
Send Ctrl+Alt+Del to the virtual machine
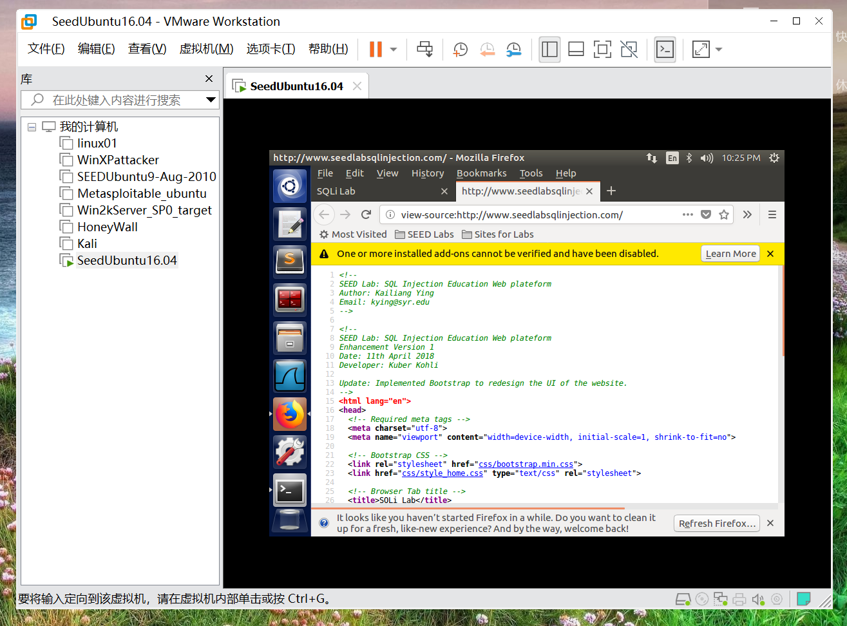[x=424, y=49]
